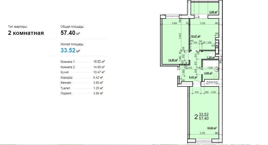Click the 'Лоджия' row in the list
Image resolution: width=268 pixels, height=145 pixels.
[x=82, y=93]
